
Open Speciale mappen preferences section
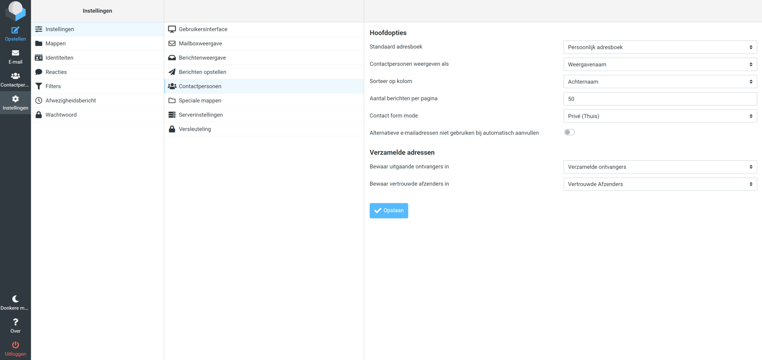[x=264, y=101]
